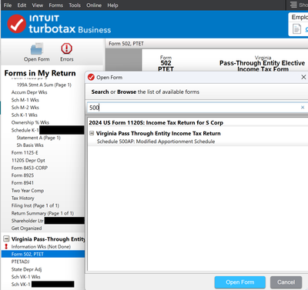Select Form 8453-CORP in forms list
Screen dimensions: 308x290
point(29,168)
